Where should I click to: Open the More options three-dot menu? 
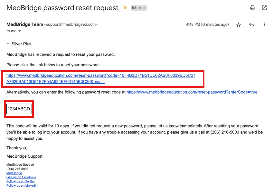pyautogui.click(x=264, y=24)
